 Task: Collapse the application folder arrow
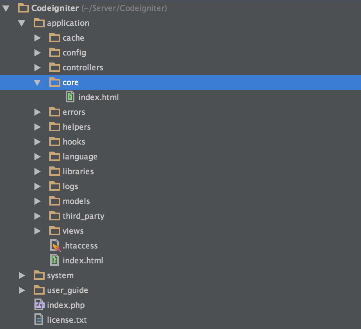(x=22, y=23)
